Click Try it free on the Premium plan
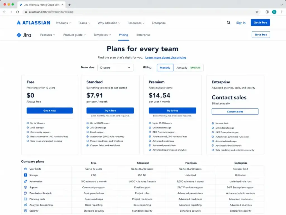This screenshot has height=215, width=286. tap(172, 111)
